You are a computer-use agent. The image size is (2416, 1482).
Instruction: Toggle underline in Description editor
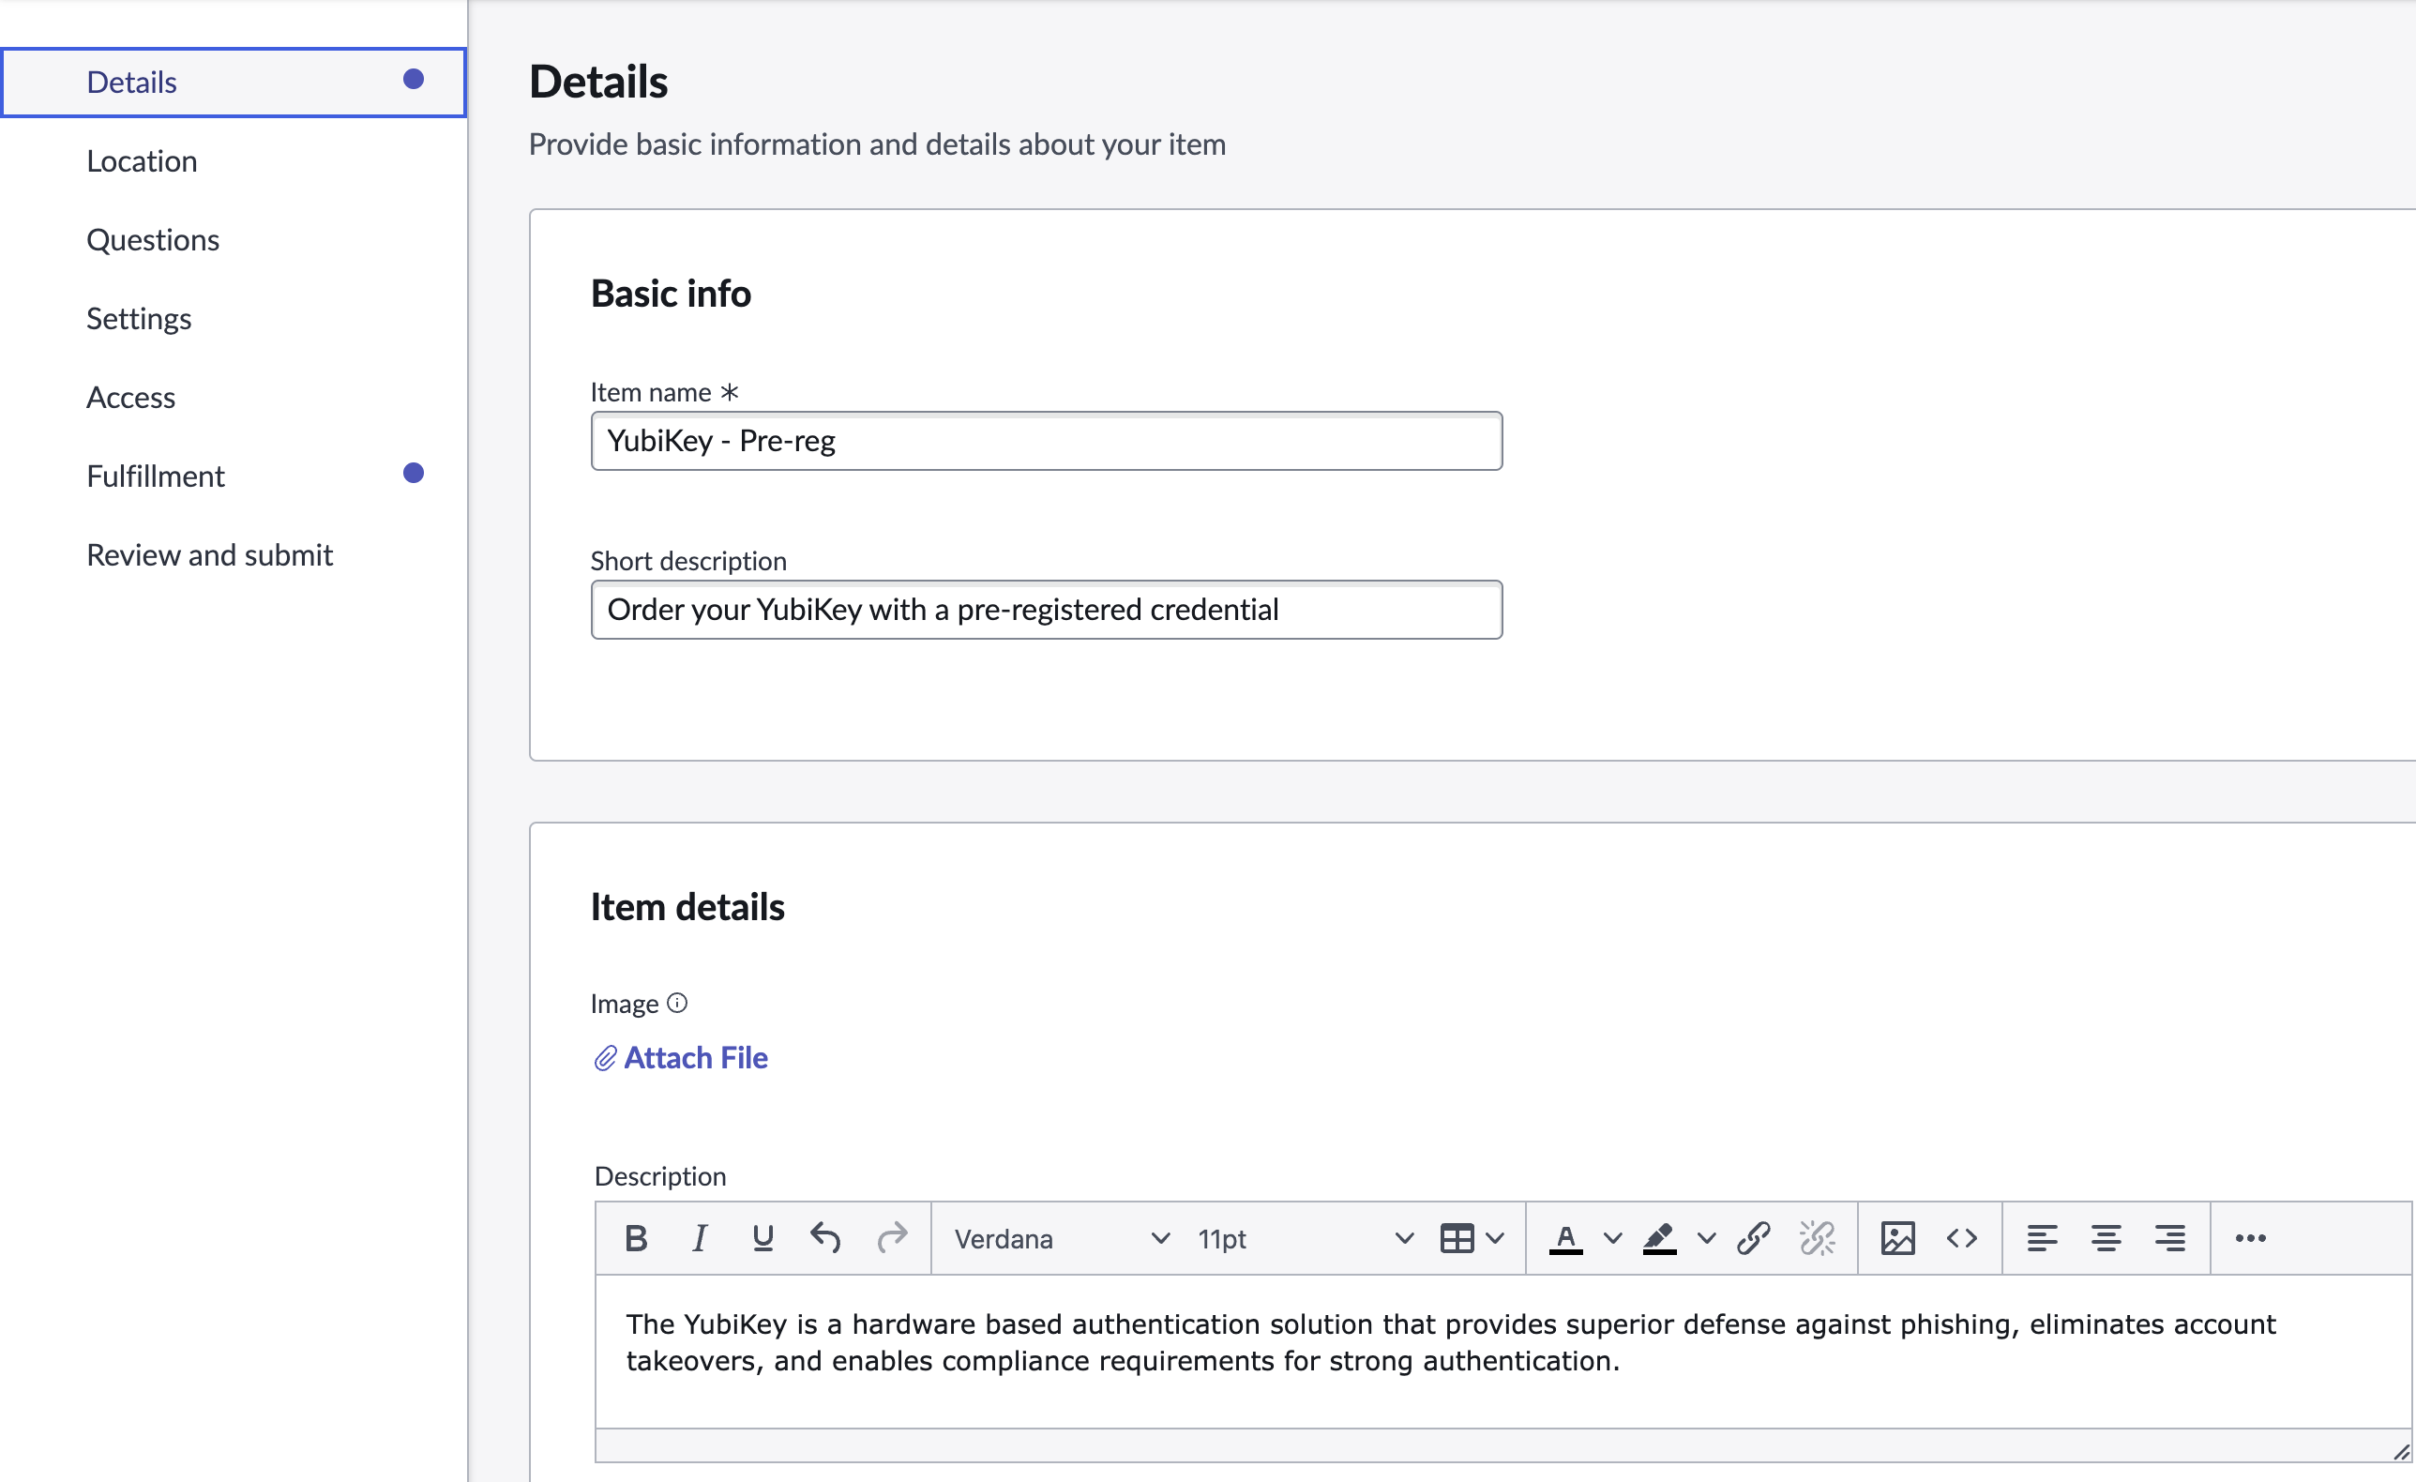click(763, 1238)
